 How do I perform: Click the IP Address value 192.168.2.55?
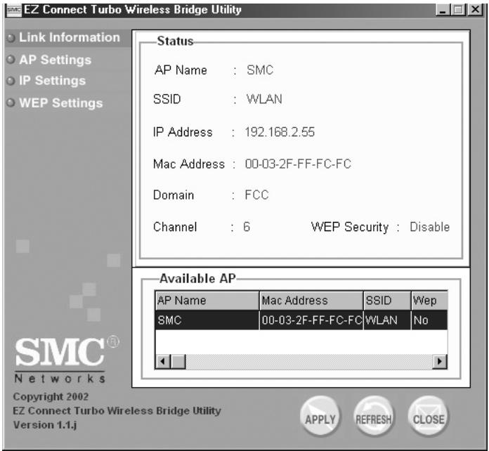pyautogui.click(x=280, y=132)
